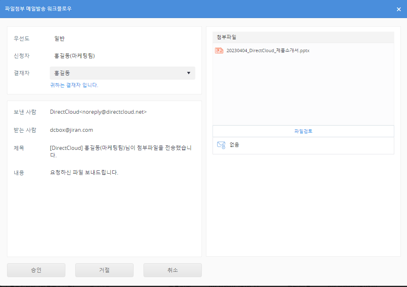The image size is (407, 287).
Task: Click the email subject line text
Action: (x=120, y=151)
